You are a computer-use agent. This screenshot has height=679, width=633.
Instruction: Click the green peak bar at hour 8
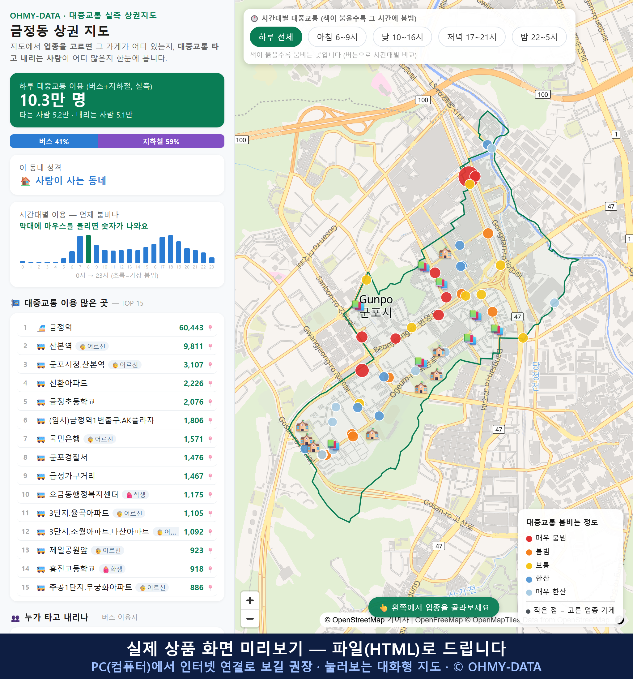pos(88,249)
